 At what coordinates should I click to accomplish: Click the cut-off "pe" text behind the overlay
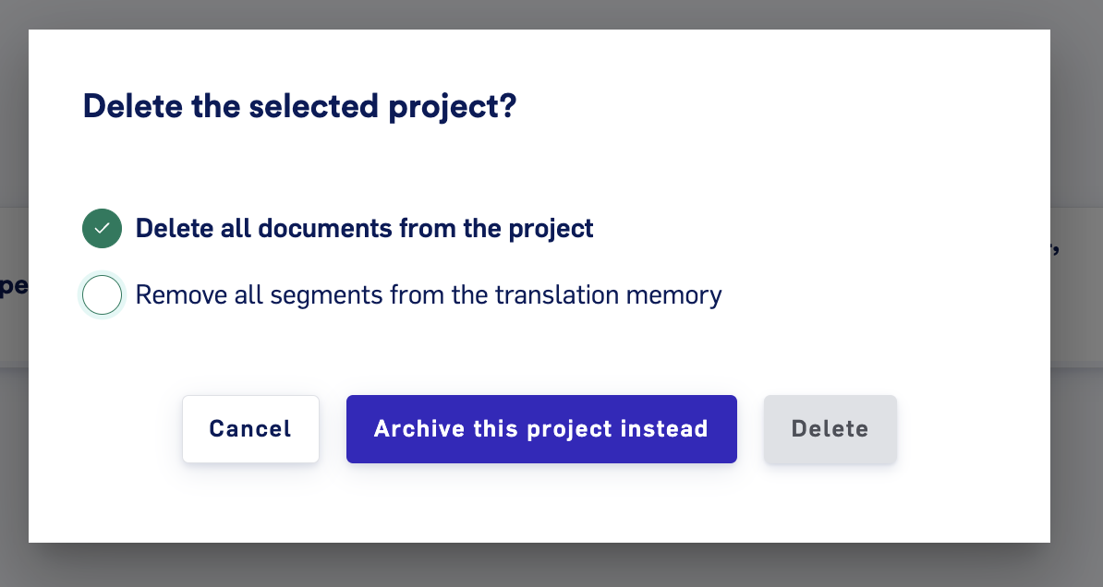pyautogui.click(x=13, y=287)
